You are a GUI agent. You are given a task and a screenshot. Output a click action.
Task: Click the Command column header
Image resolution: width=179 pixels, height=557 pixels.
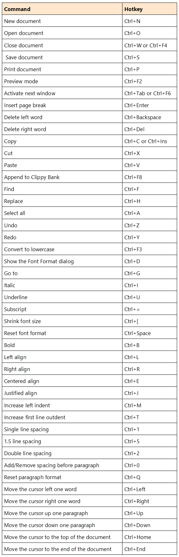point(62,9)
